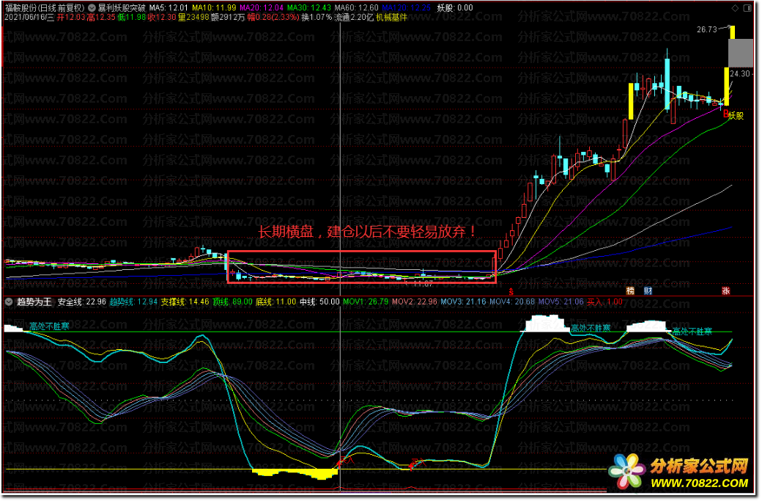Expand the 趋势为王 indicator dropdown arrow
The height and width of the screenshot is (501, 762).
coord(9,302)
